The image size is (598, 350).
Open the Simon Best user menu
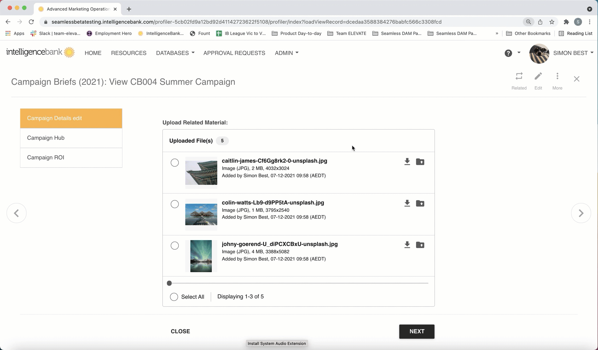click(573, 53)
